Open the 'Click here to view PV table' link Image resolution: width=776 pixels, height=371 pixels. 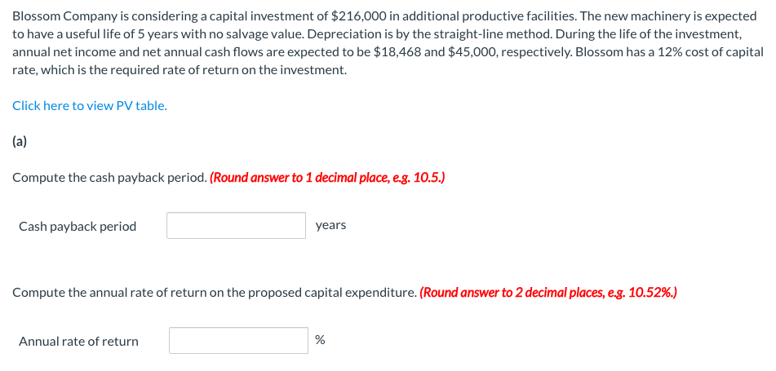(90, 105)
